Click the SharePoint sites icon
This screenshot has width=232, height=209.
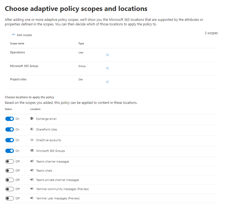(x=32, y=129)
